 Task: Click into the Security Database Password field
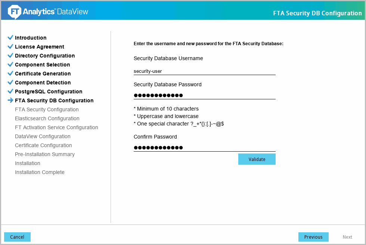click(x=204, y=95)
